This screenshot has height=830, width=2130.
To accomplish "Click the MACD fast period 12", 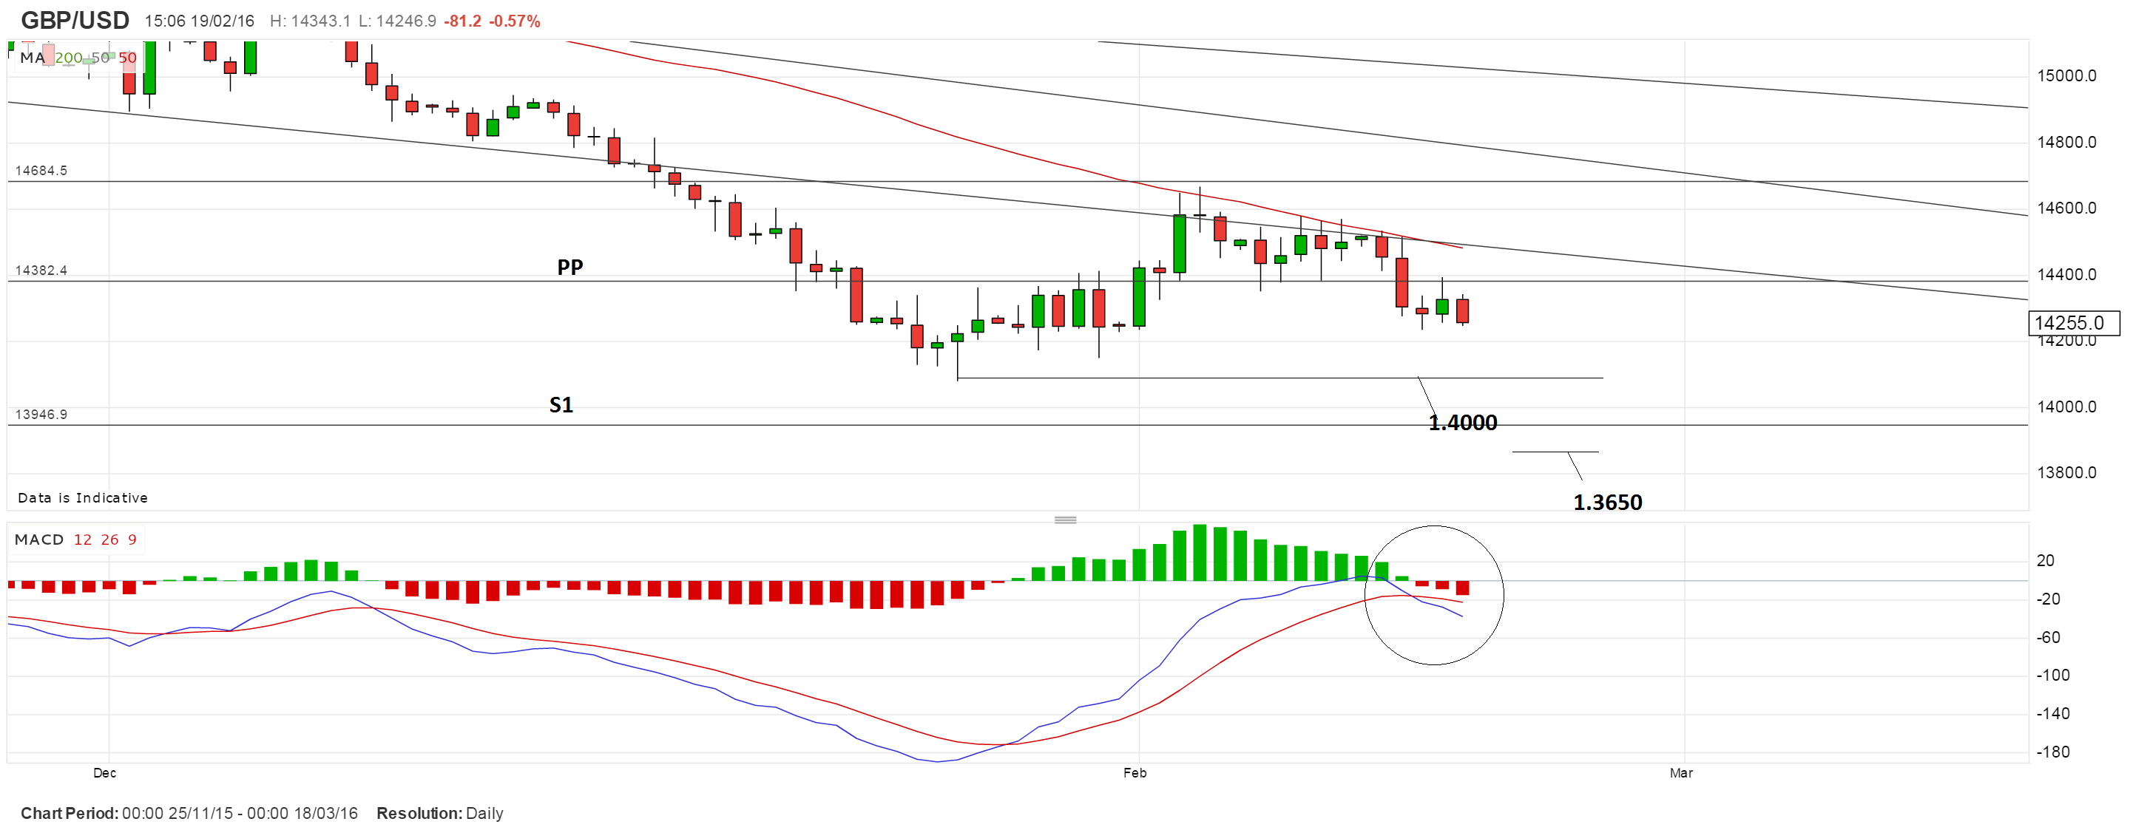I will tap(83, 540).
